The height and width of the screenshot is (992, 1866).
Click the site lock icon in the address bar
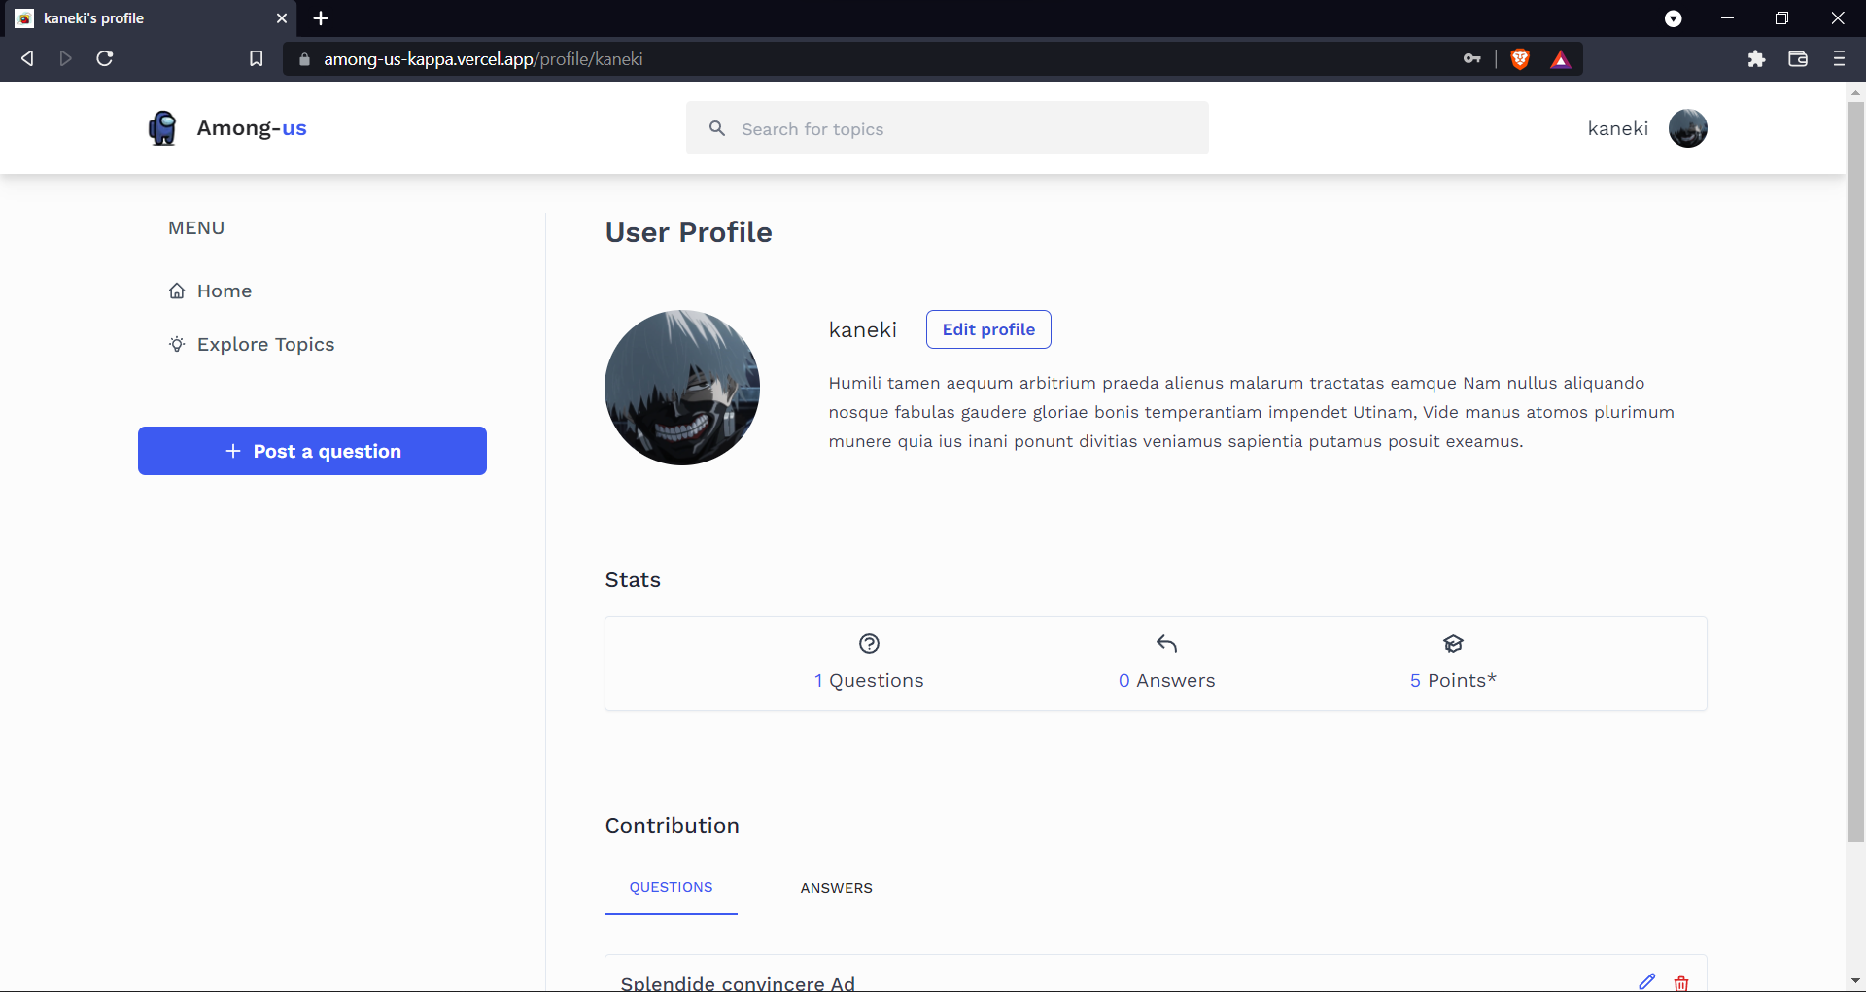tap(304, 59)
